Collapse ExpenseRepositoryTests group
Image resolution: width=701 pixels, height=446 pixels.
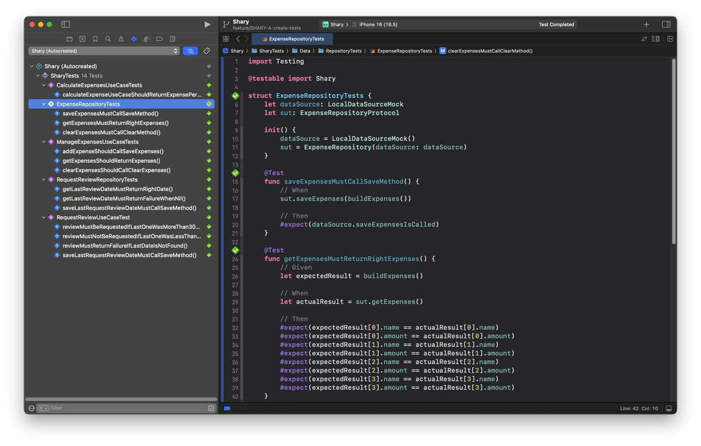pyautogui.click(x=44, y=104)
